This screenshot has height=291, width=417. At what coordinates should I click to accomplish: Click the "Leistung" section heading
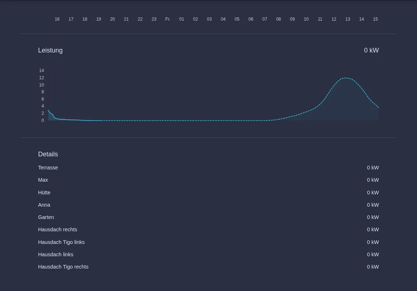[50, 50]
